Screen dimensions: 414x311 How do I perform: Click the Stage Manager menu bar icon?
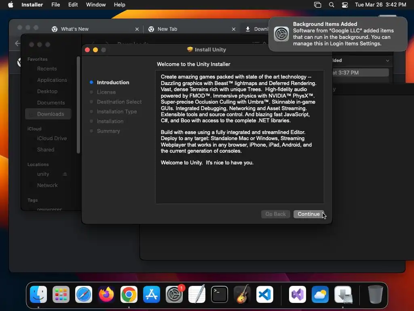(318, 4)
